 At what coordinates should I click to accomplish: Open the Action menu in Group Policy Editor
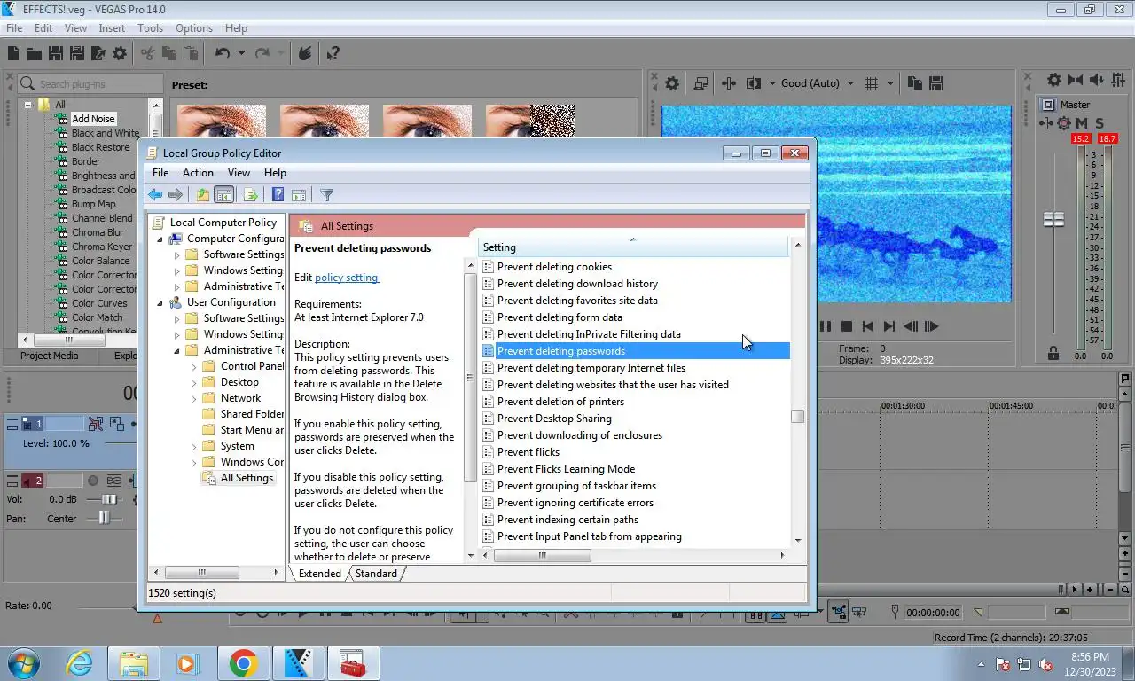(198, 173)
